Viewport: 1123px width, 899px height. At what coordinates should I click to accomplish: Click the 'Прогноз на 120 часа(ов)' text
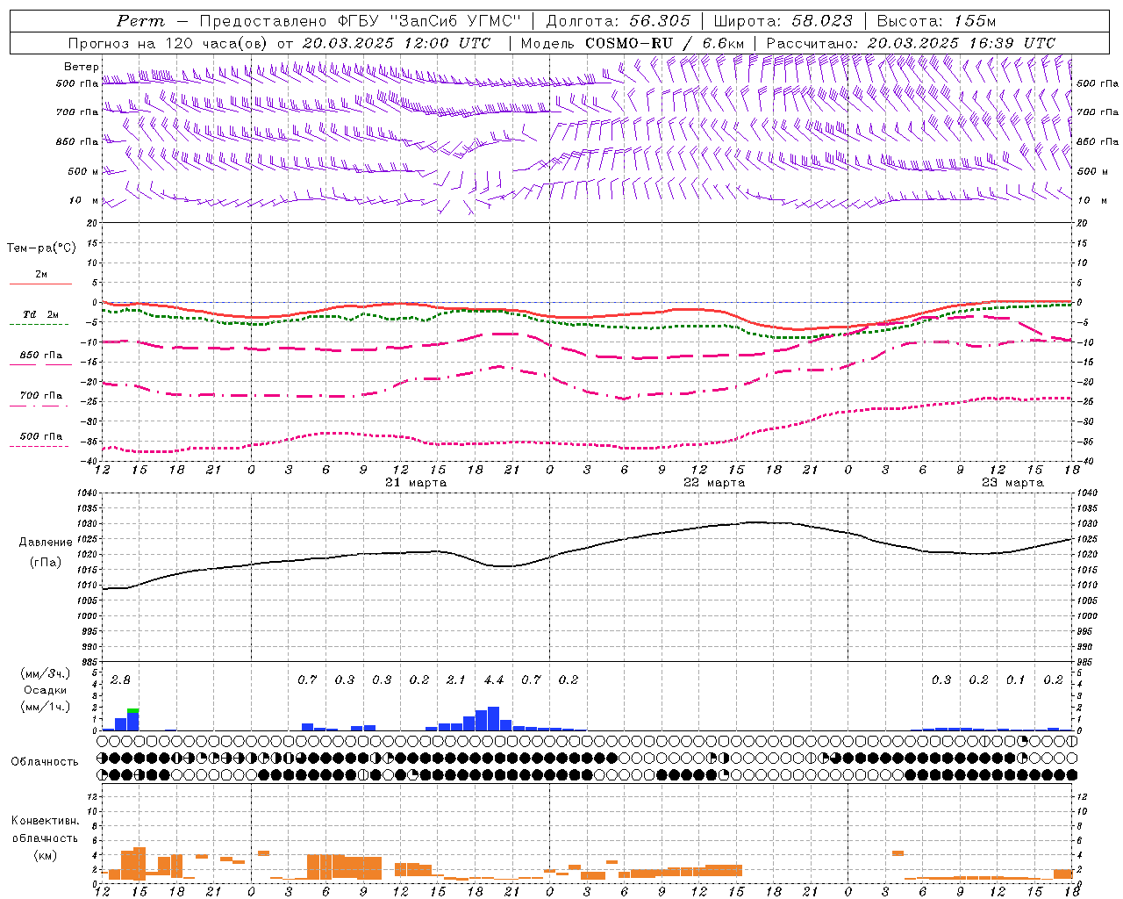(x=168, y=43)
